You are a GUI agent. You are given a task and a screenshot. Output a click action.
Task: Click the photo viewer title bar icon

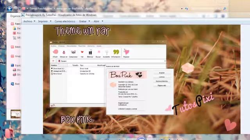tap(23, 15)
